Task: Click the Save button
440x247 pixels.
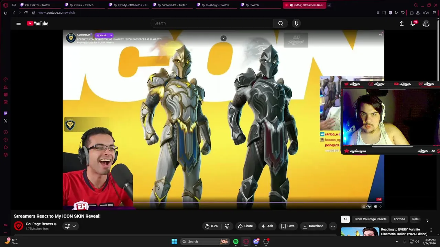Action: click(288, 226)
